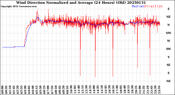The height and width of the screenshot is (95, 175).
Task: Click the bottom NE axis label
Action: pos(168,81)
